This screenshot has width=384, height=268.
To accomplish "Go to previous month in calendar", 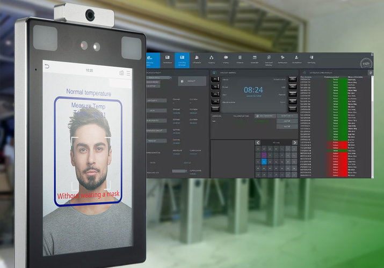I will pyautogui.click(x=258, y=143).
